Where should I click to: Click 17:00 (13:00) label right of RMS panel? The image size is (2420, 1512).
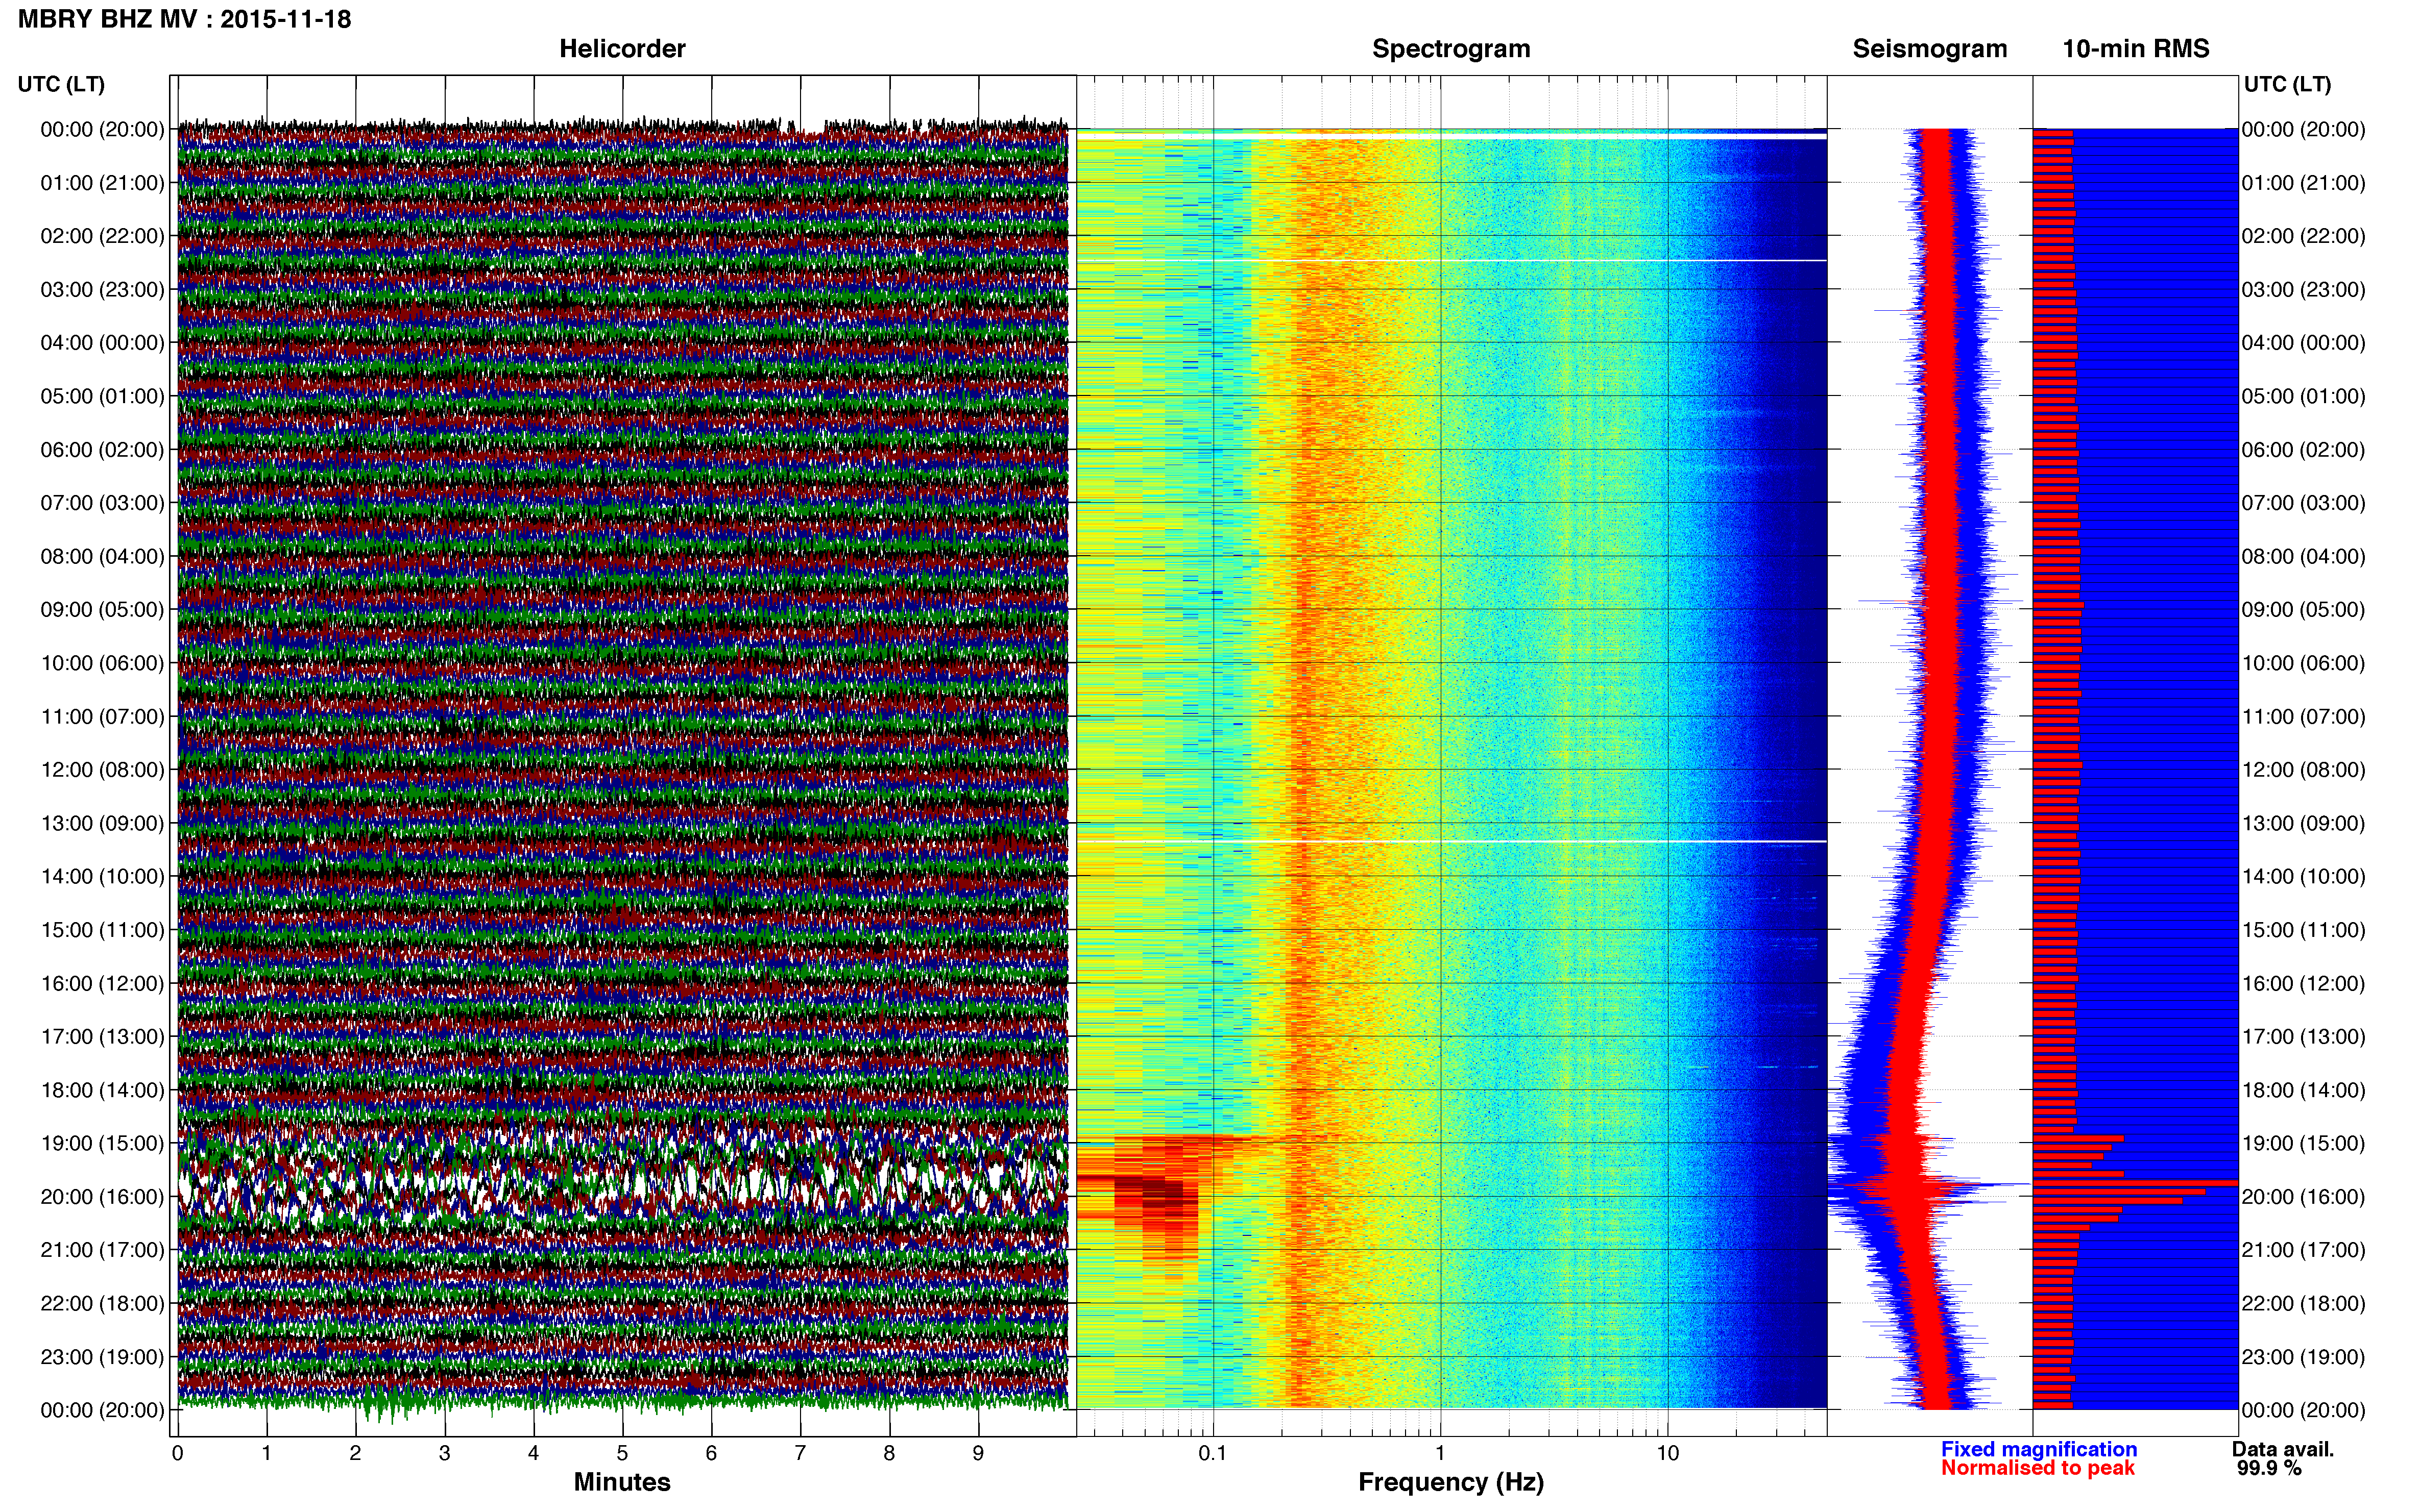[2303, 1037]
